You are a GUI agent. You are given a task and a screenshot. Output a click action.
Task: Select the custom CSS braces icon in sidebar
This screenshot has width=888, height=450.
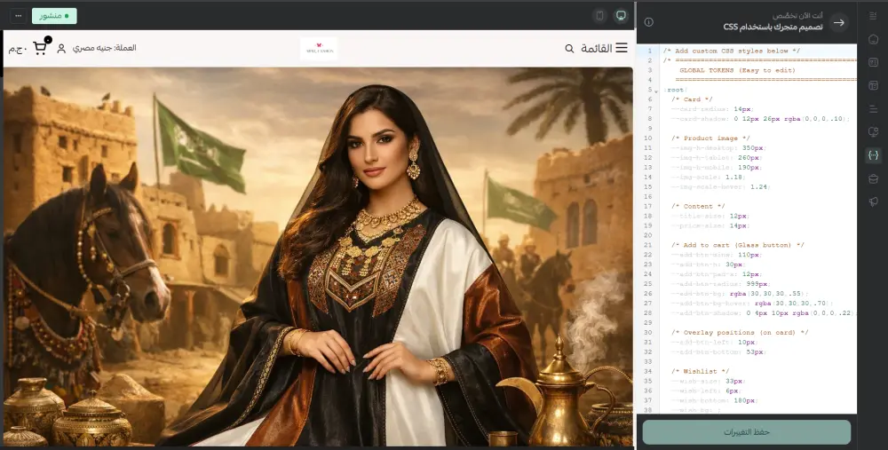[x=873, y=154]
